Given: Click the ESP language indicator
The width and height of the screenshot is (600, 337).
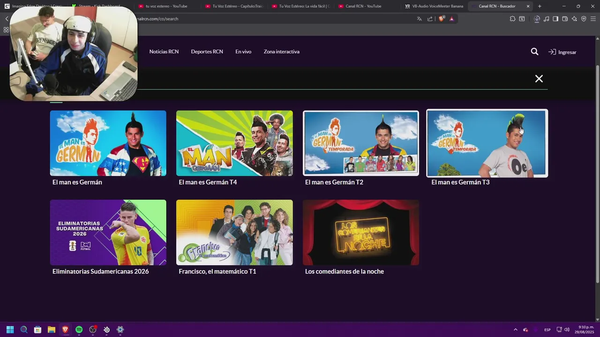Looking at the screenshot, I should [x=547, y=330].
